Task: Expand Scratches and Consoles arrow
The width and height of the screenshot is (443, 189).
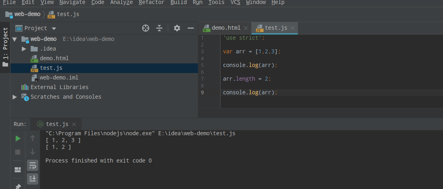Action: pyautogui.click(x=15, y=97)
